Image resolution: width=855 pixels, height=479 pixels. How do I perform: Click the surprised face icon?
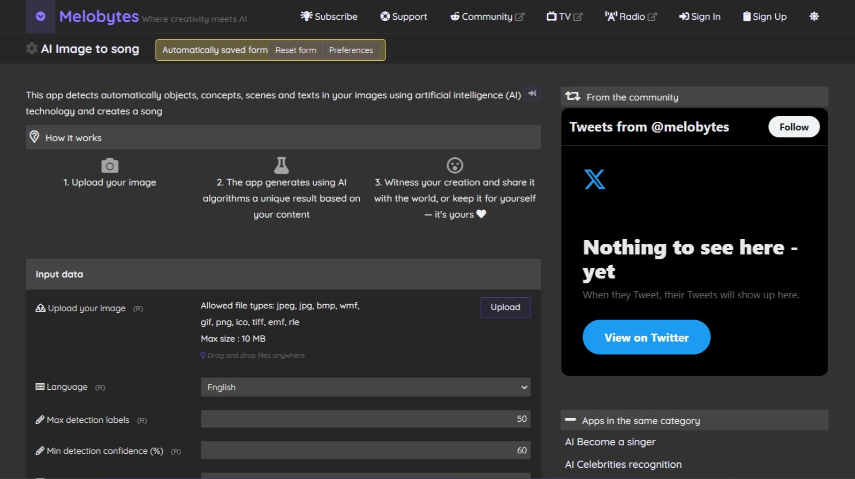(455, 165)
